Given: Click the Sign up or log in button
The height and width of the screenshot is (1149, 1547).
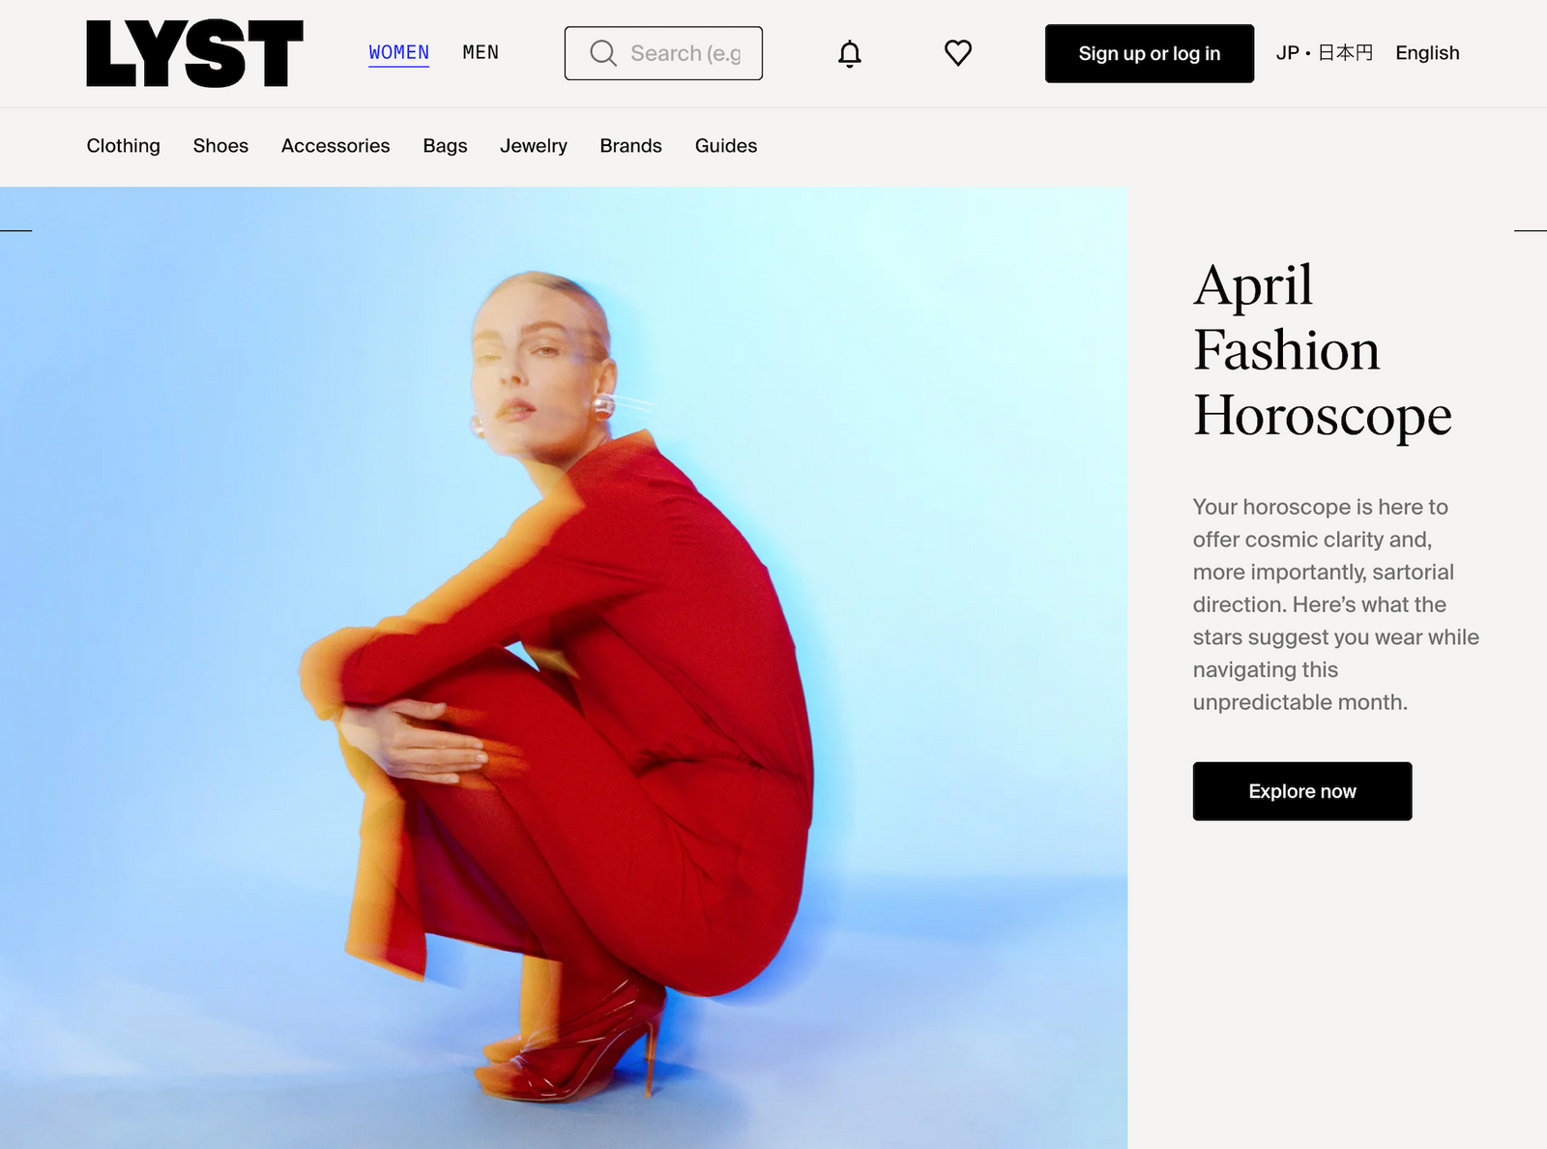Looking at the screenshot, I should point(1149,53).
